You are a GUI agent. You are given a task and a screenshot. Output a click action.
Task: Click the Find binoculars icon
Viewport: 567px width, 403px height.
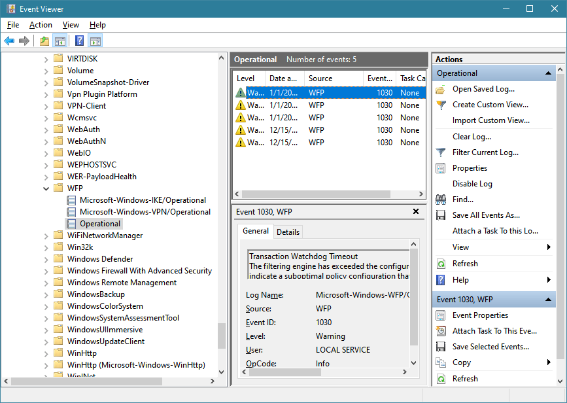[x=441, y=200]
